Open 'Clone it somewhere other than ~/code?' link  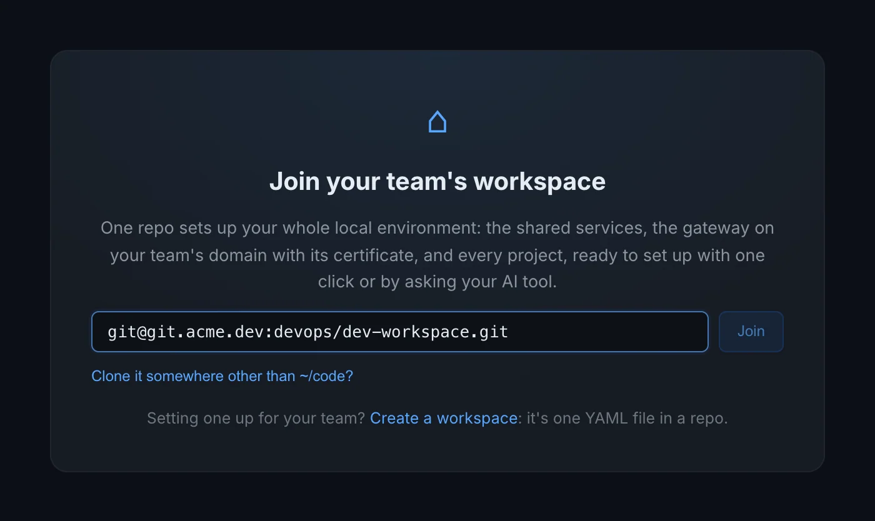[222, 376]
